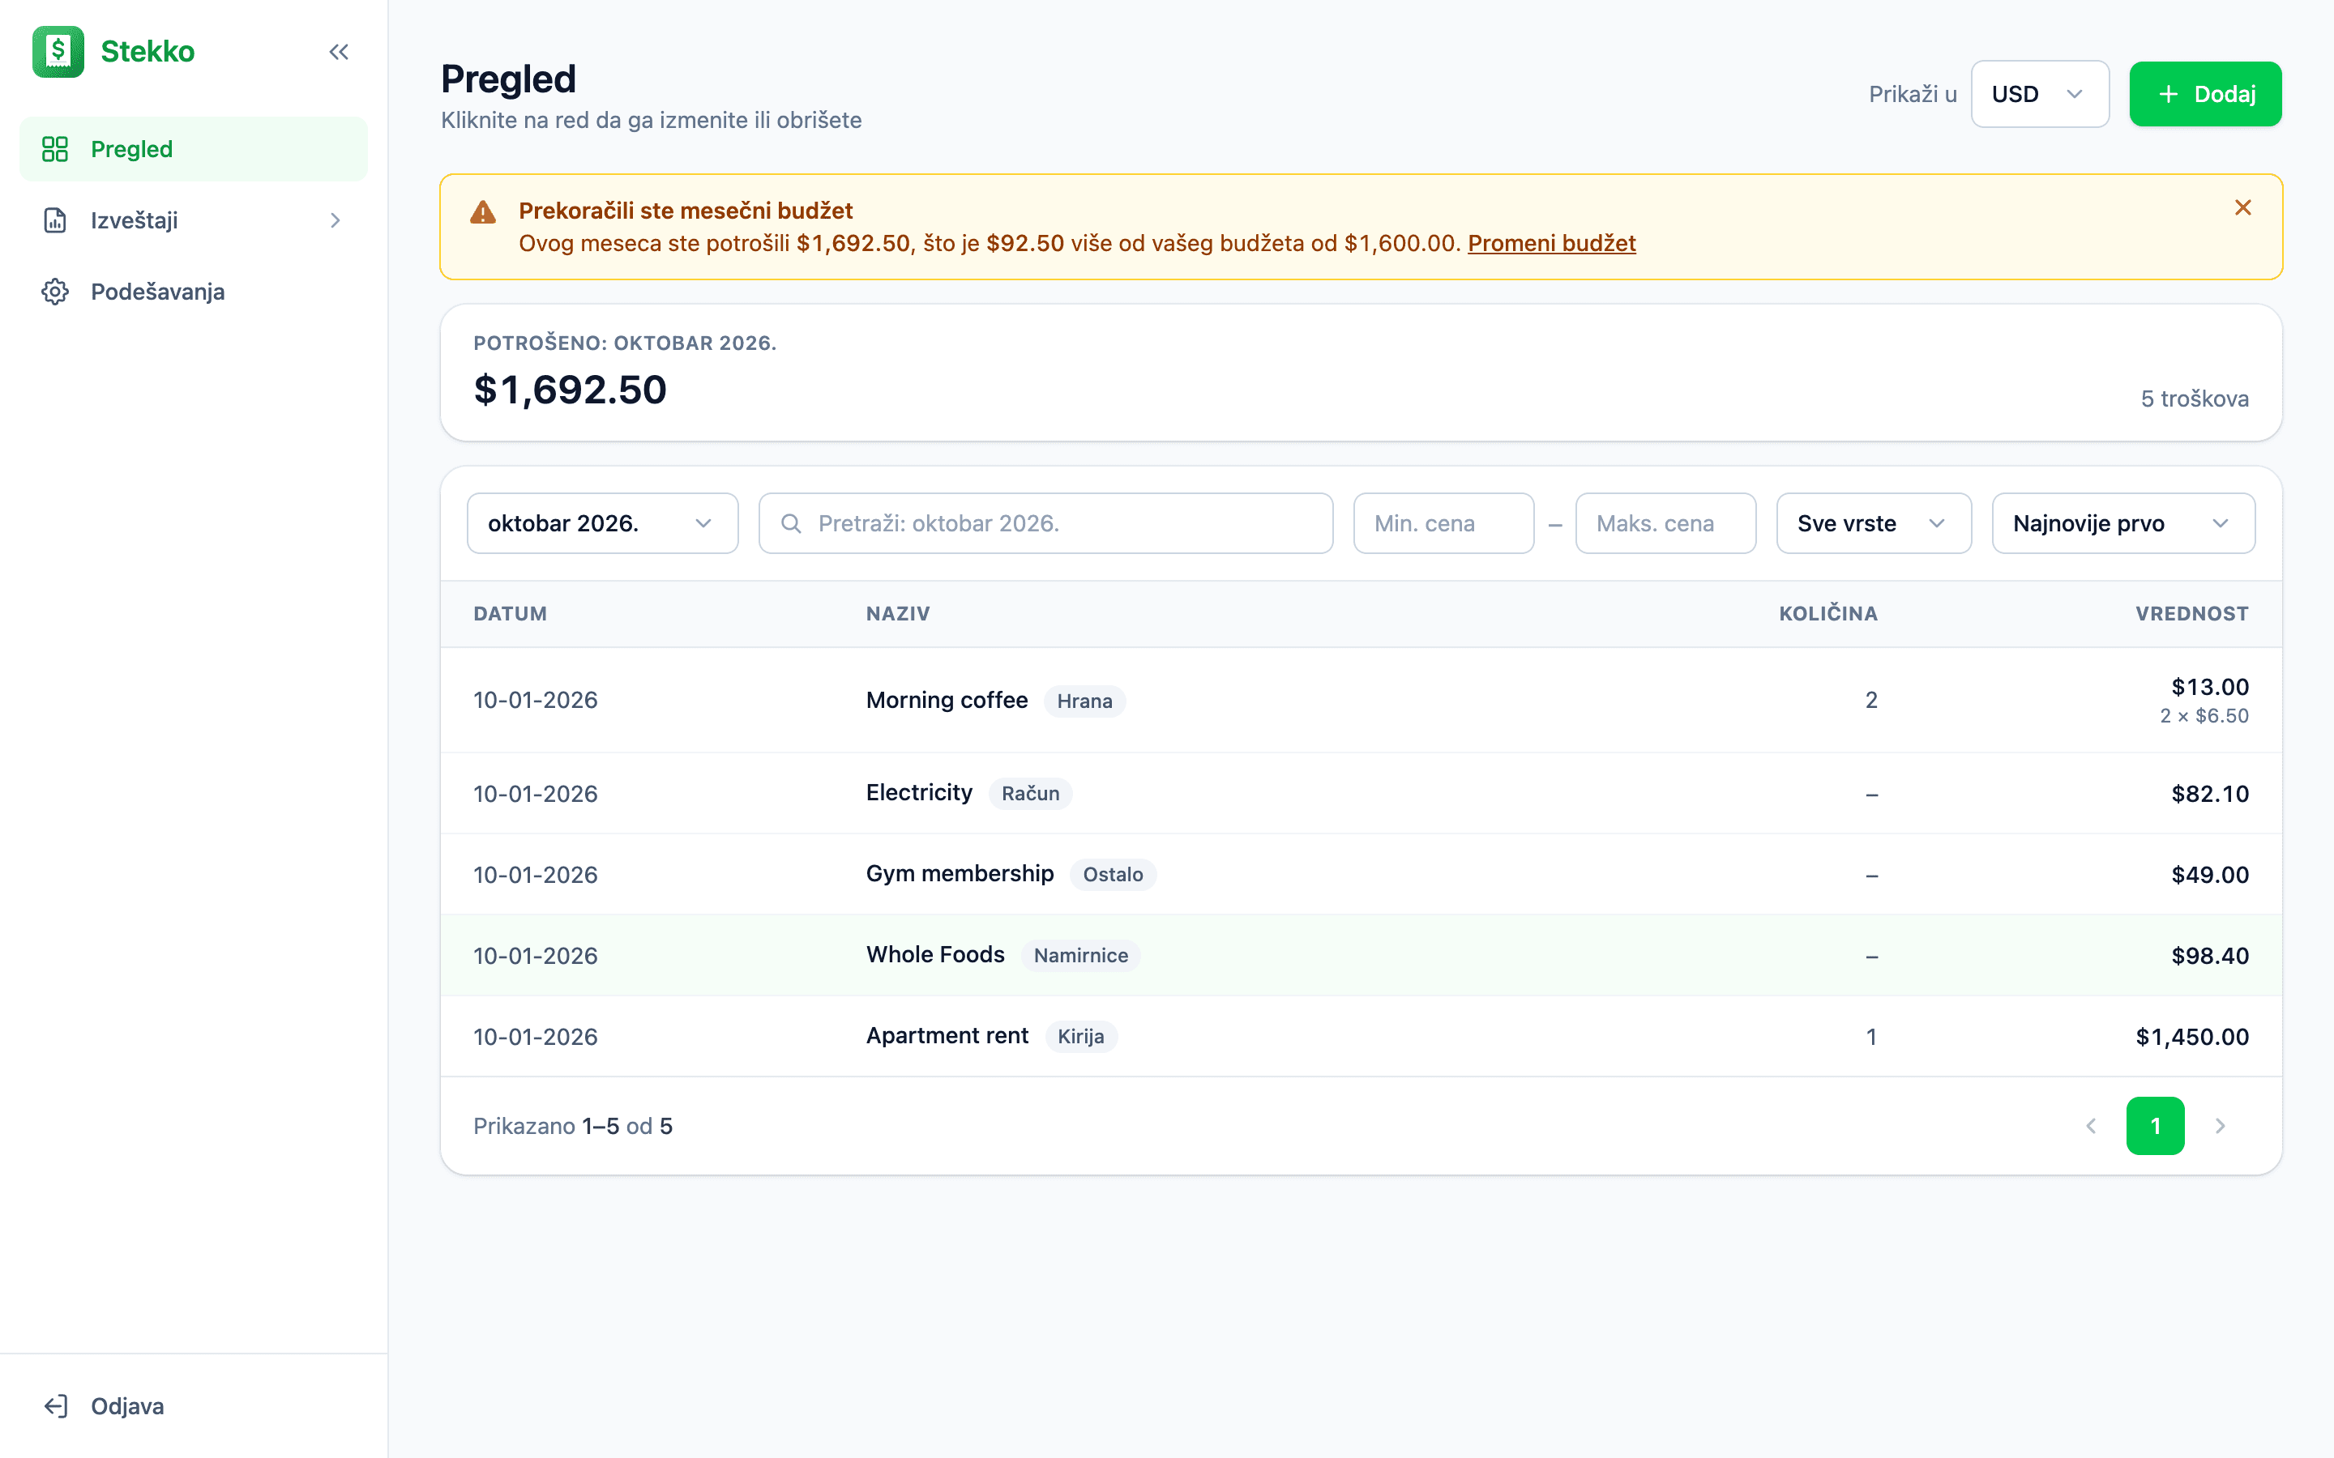Expand the Izveštaji submenu chevron
Viewport: 2334px width, 1458px height.
[336, 221]
